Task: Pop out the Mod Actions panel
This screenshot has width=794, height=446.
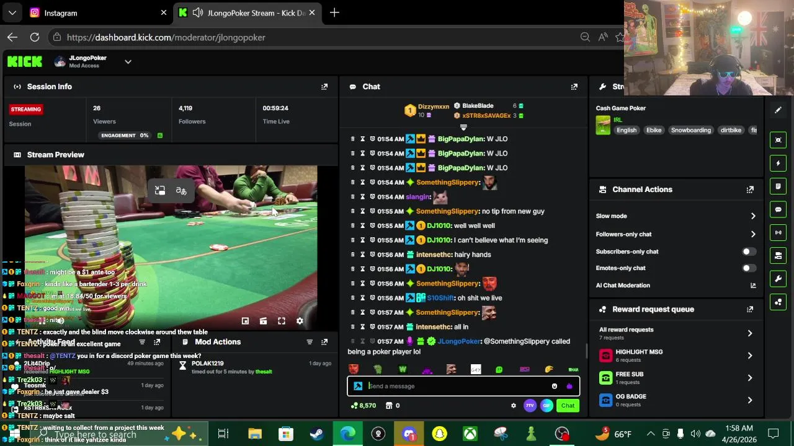Action: (324, 342)
